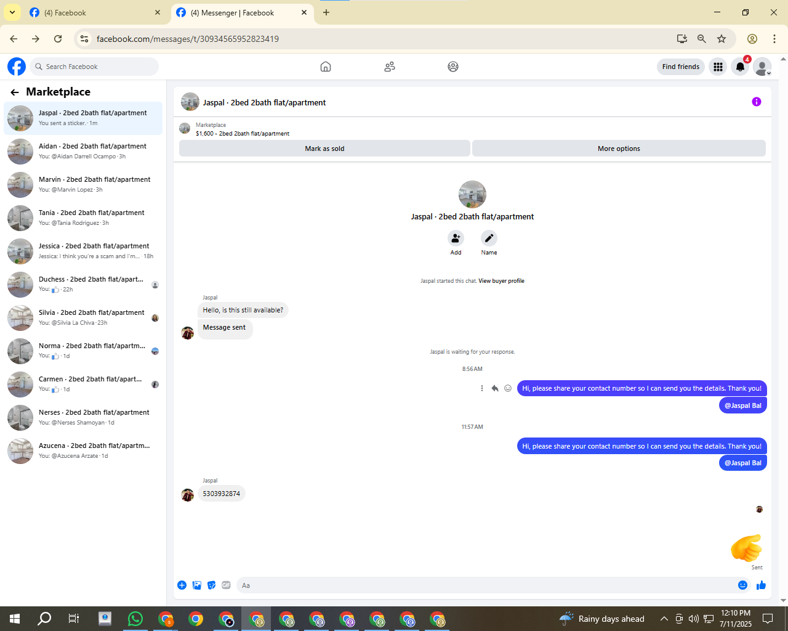Open the Facebook menu grid icon
This screenshot has height=631, width=788.
click(x=718, y=67)
